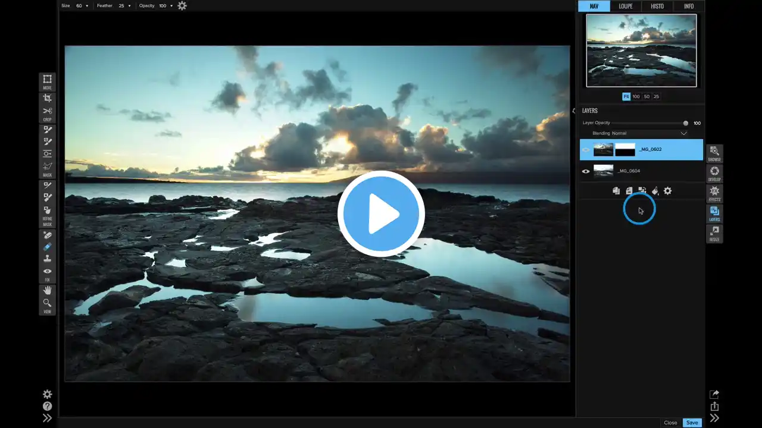
Task: Select the Perfect Eraser tool
Action: pos(47,235)
